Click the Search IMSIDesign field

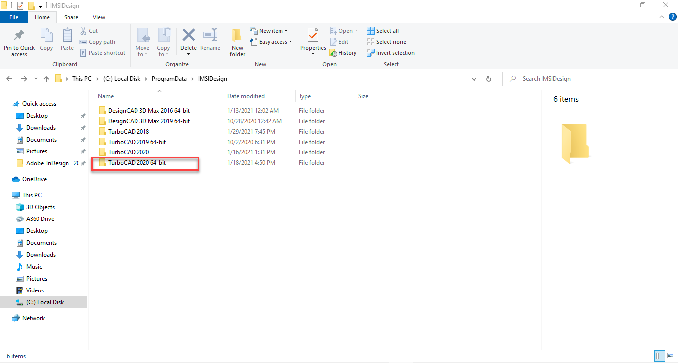coord(587,79)
